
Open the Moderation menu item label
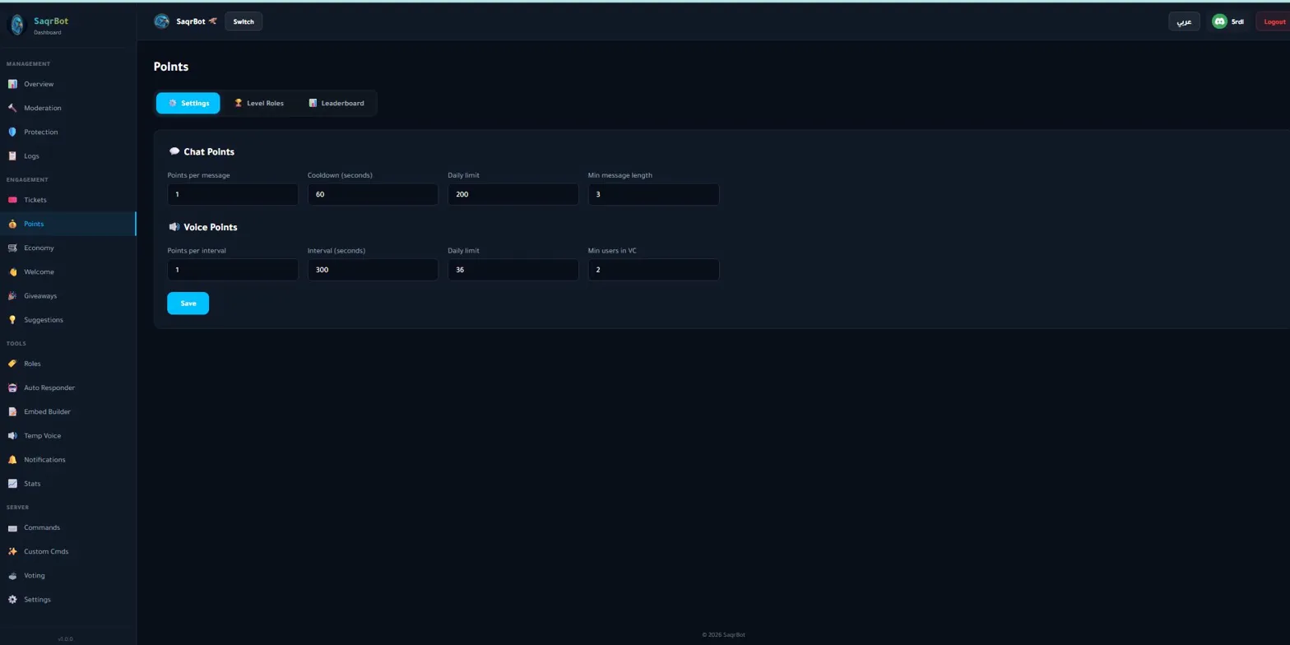[x=43, y=108]
